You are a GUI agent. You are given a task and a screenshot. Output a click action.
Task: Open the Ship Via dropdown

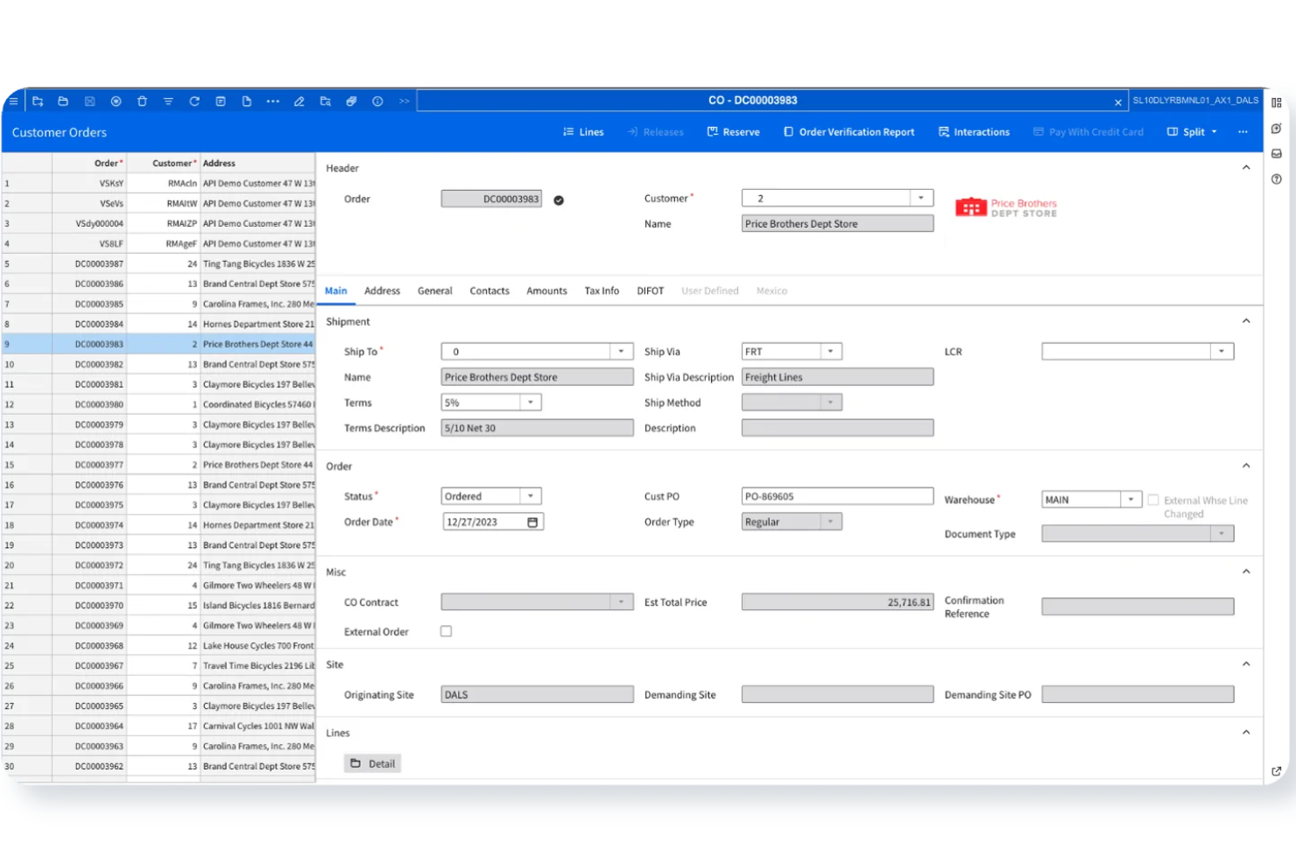coord(831,352)
